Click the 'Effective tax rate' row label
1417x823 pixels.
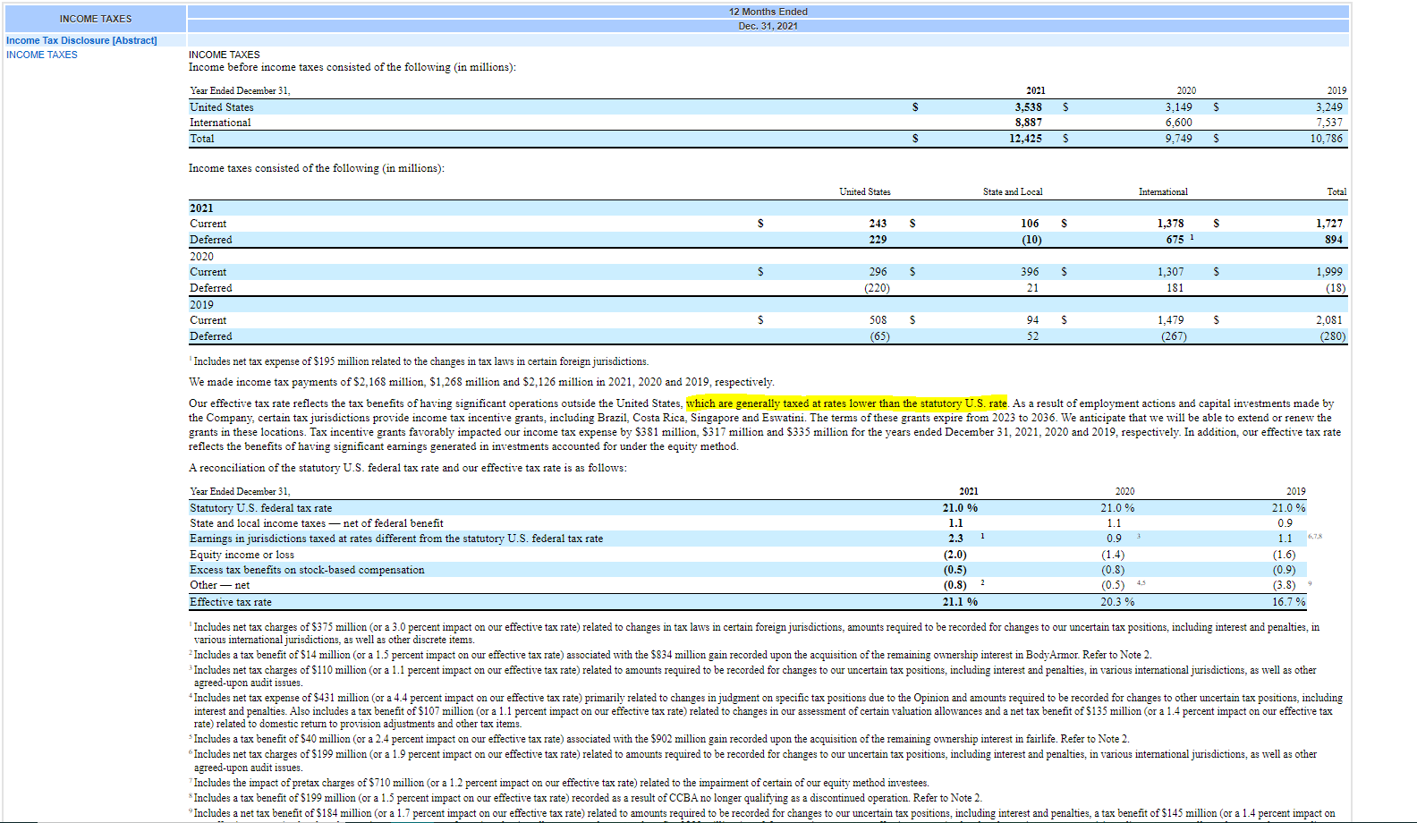click(x=230, y=602)
